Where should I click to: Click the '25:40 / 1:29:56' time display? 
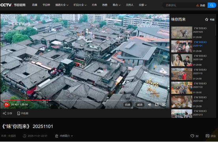pyautogui.click(x=19, y=105)
